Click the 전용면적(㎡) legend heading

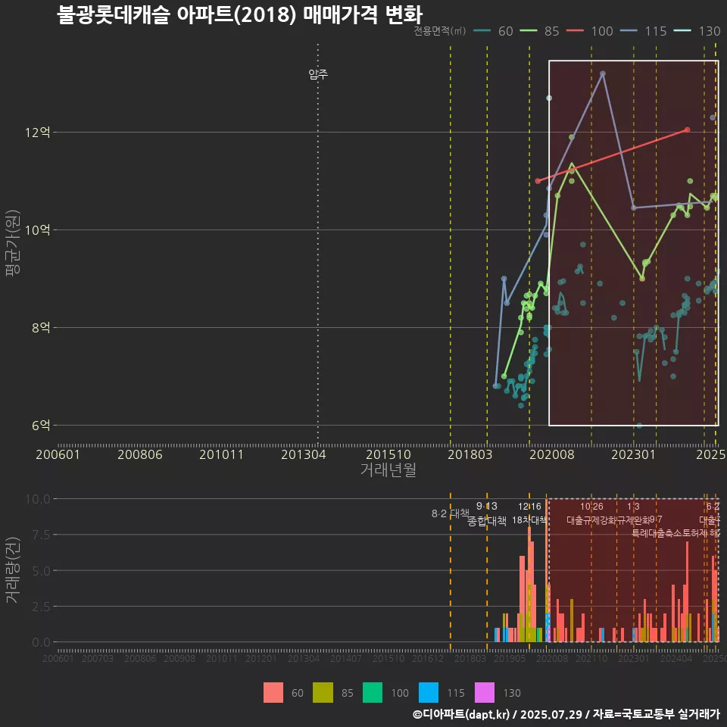pyautogui.click(x=439, y=31)
